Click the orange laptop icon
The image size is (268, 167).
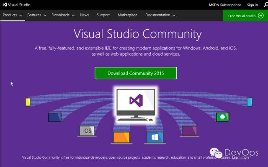click(121, 138)
